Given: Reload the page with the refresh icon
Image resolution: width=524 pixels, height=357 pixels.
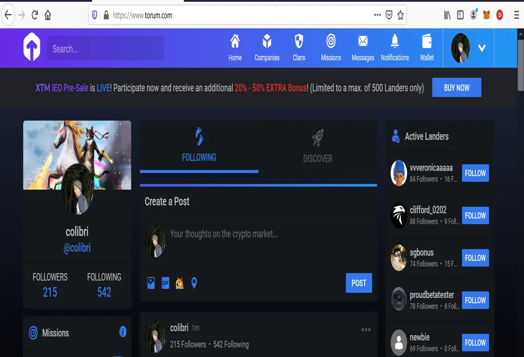Looking at the screenshot, I should (35, 15).
